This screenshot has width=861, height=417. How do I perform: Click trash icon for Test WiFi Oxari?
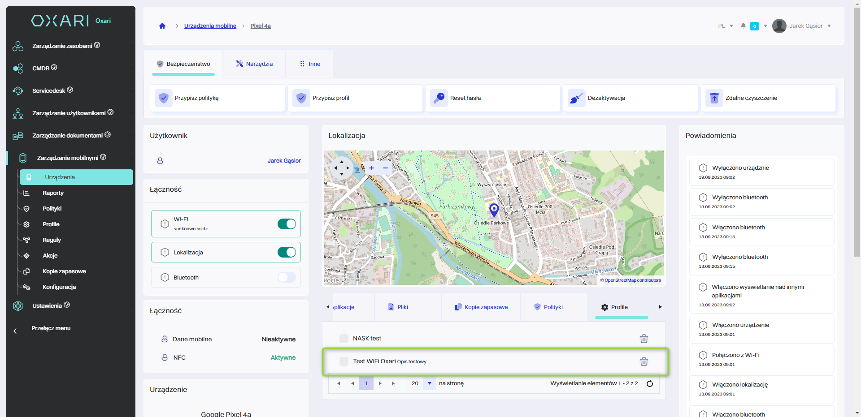644,361
